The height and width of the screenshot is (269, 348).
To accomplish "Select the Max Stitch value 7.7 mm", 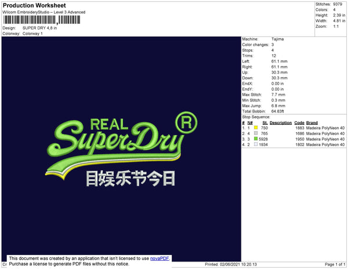I will pos(278,94).
